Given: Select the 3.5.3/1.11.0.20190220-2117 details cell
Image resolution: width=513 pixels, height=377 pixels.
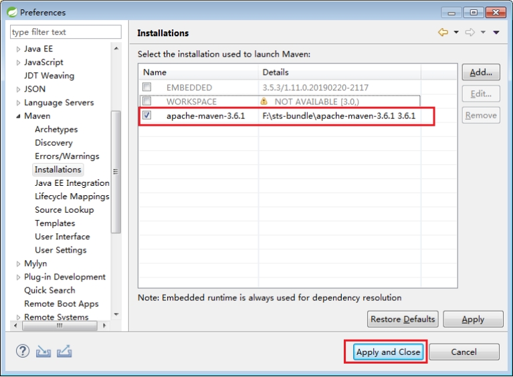Looking at the screenshot, I should (316, 88).
